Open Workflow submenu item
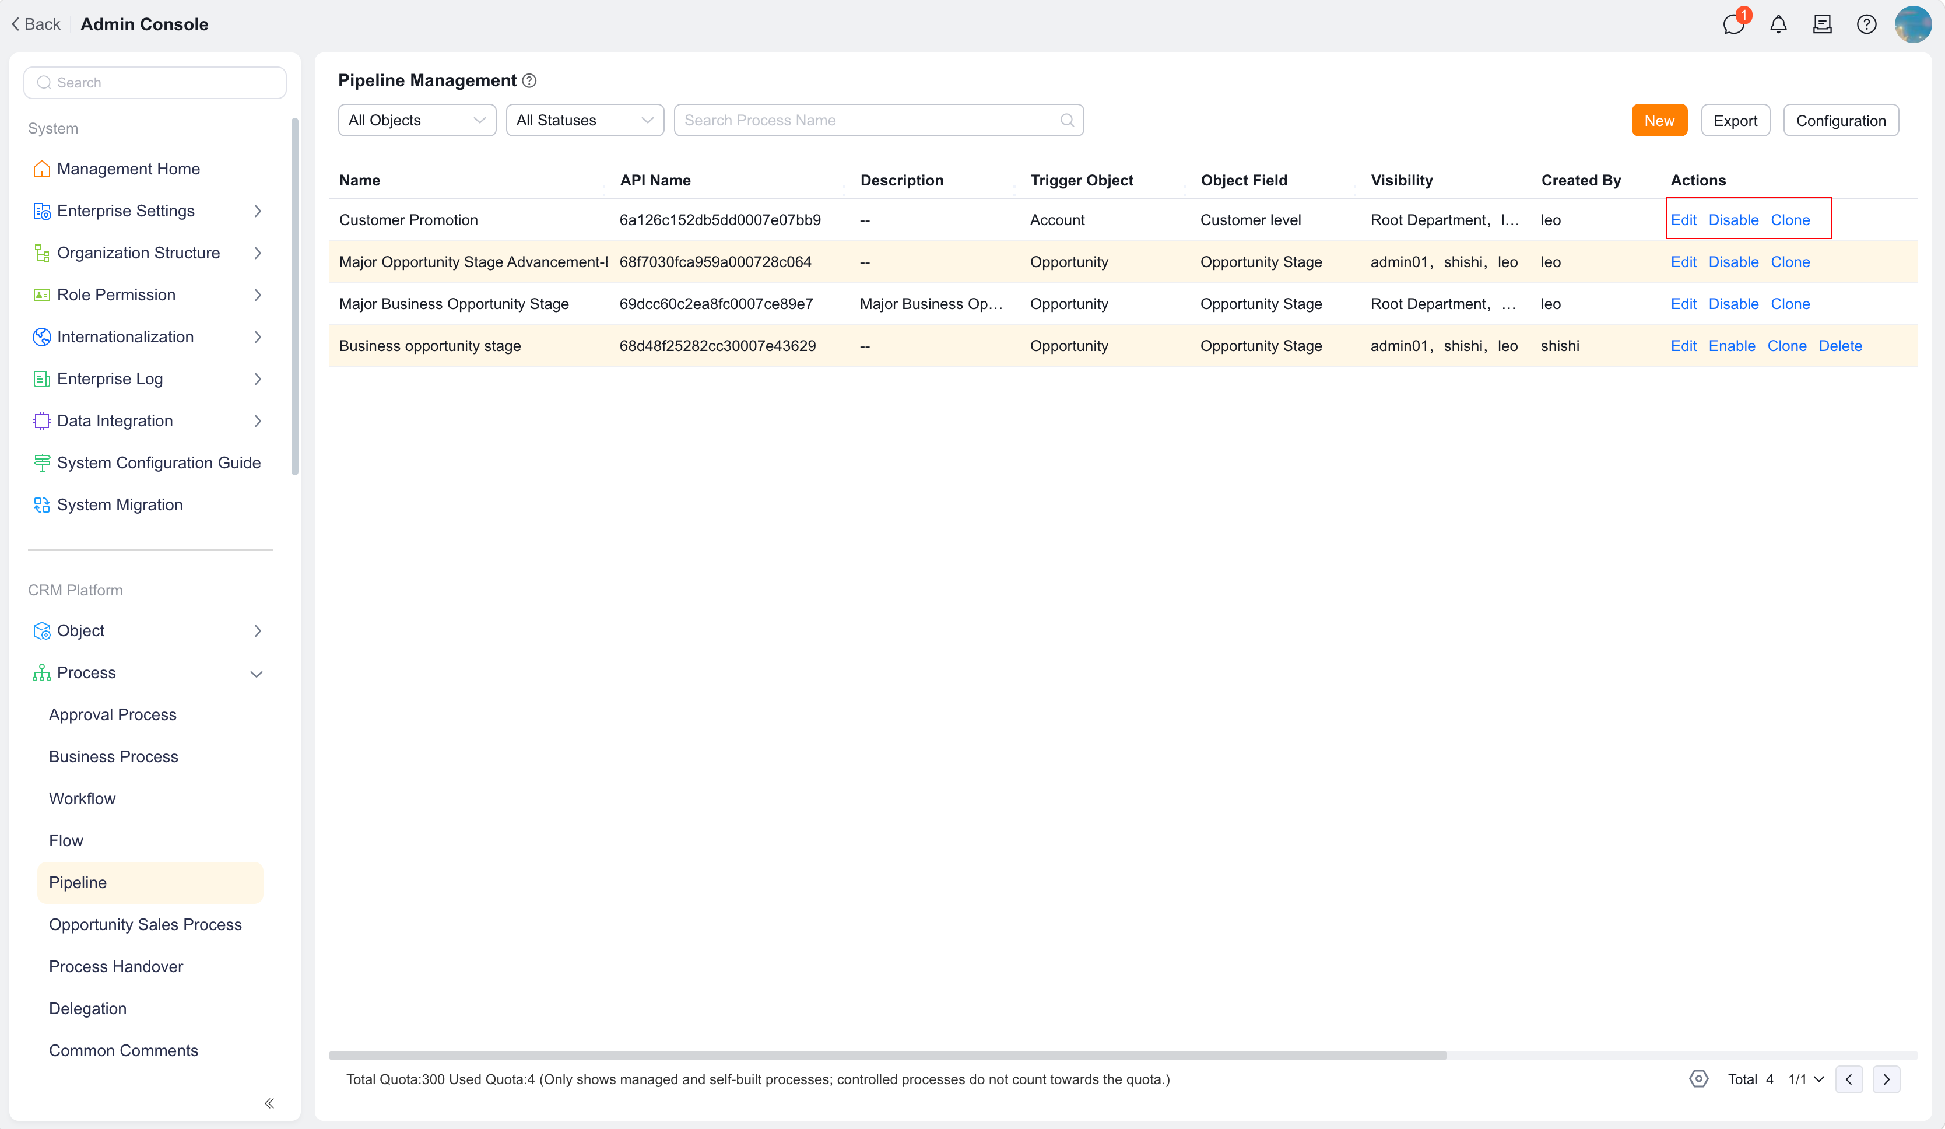The width and height of the screenshot is (1945, 1129). [82, 798]
